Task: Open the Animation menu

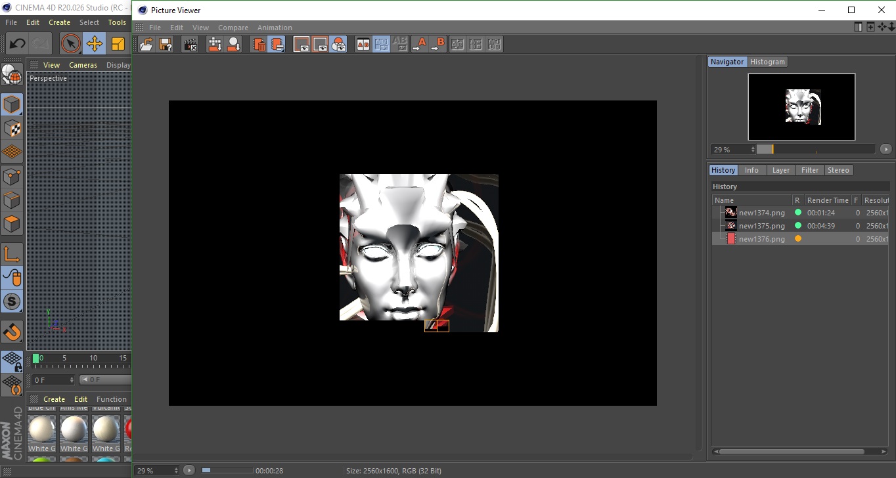Action: pyautogui.click(x=275, y=28)
